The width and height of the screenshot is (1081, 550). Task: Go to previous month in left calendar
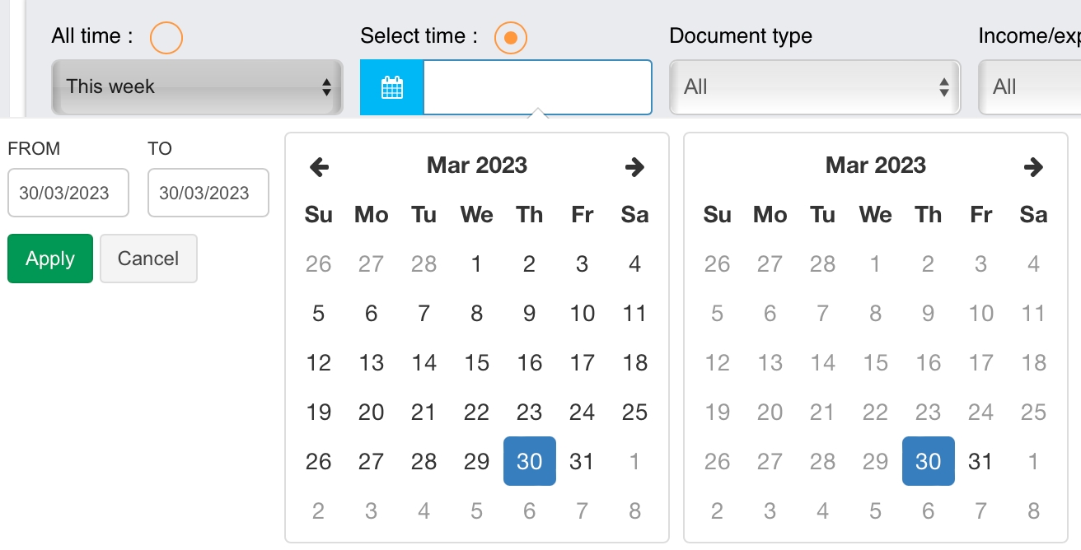[319, 167]
